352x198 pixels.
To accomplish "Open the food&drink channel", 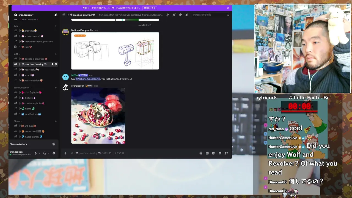I will click(x=35, y=114).
